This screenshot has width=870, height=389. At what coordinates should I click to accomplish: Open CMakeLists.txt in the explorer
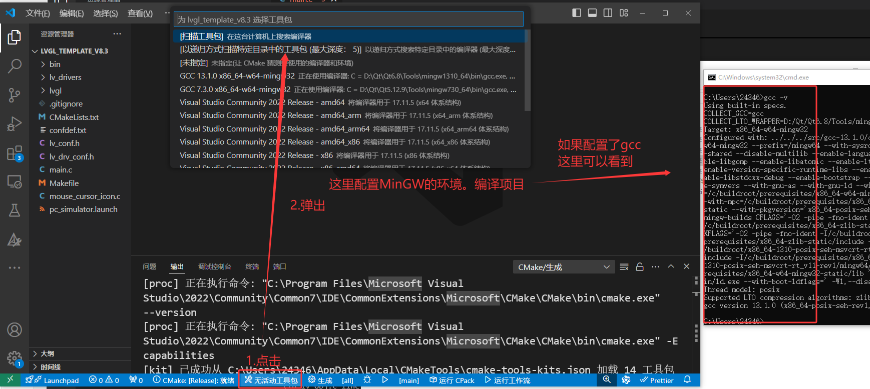(x=80, y=117)
